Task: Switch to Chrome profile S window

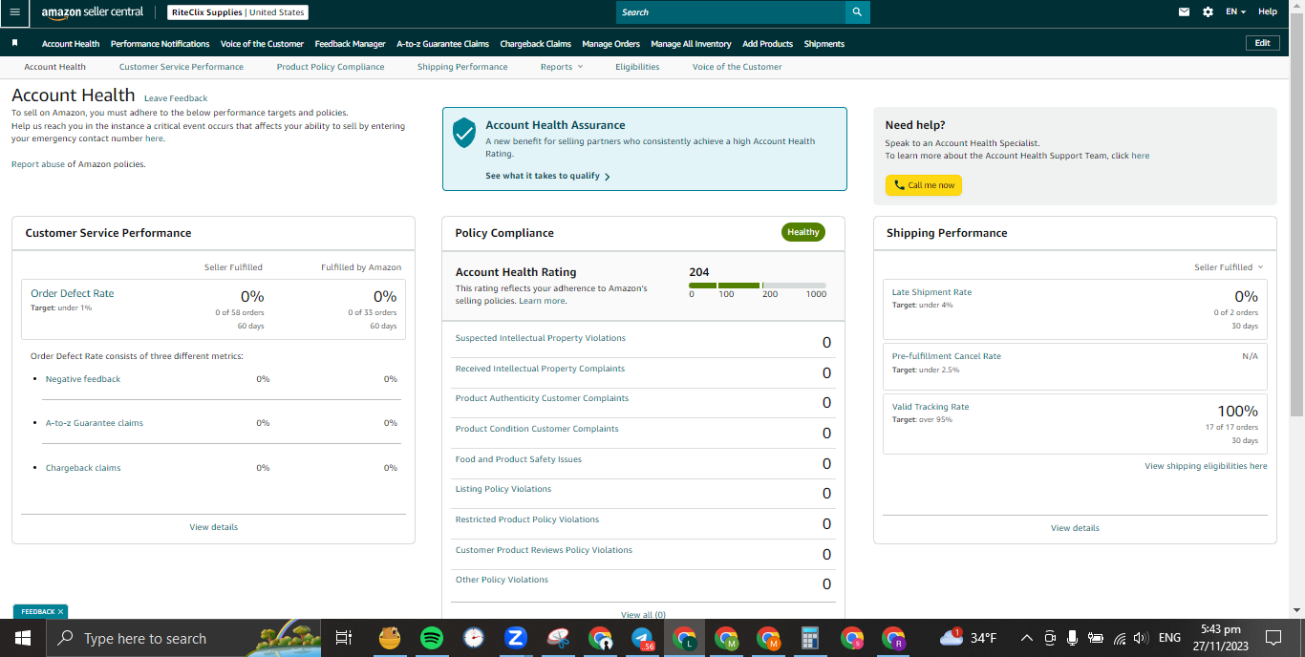Action: pos(851,638)
